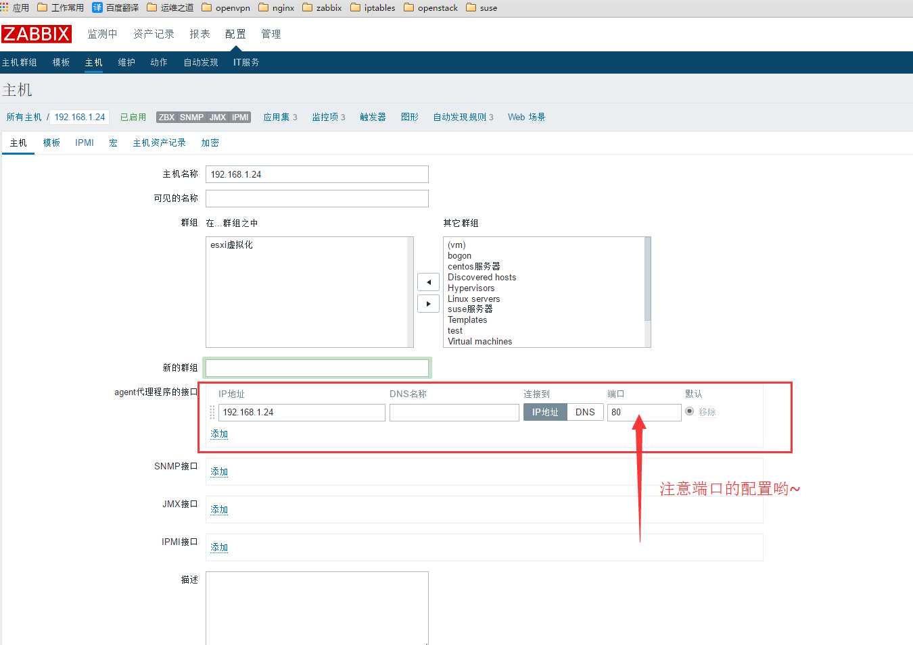913x645 pixels.
Task: Switch to the 加密 tab
Action: [x=210, y=143]
